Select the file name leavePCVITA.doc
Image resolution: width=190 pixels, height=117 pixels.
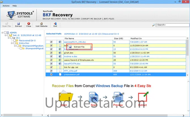tap(72, 64)
